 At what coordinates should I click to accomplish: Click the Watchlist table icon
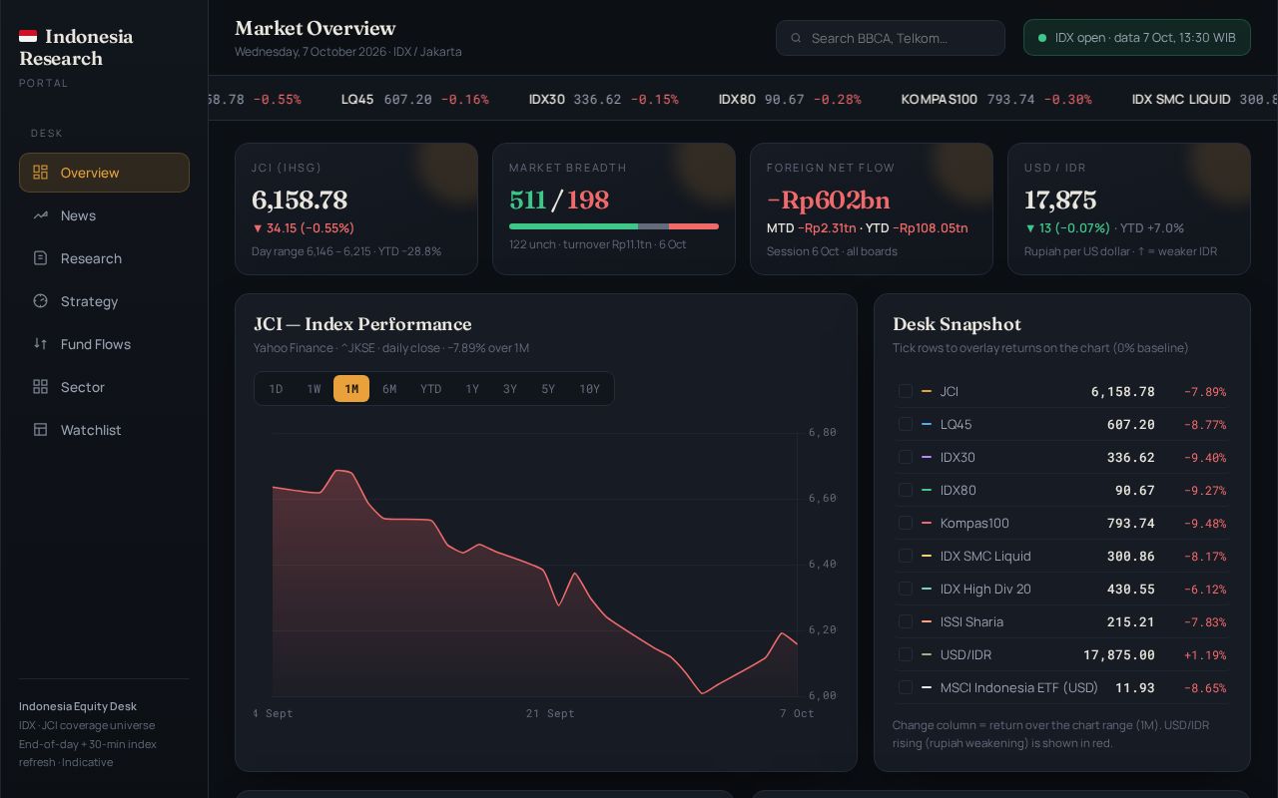pyautogui.click(x=40, y=430)
